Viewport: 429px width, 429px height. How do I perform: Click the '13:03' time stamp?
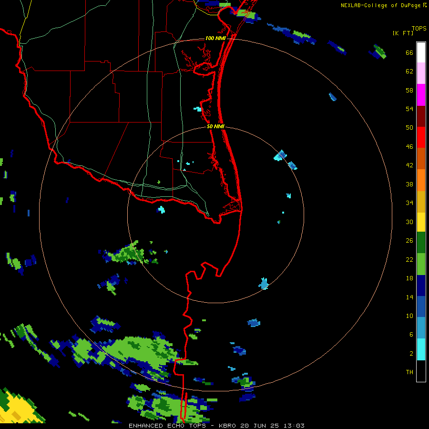[294, 426]
